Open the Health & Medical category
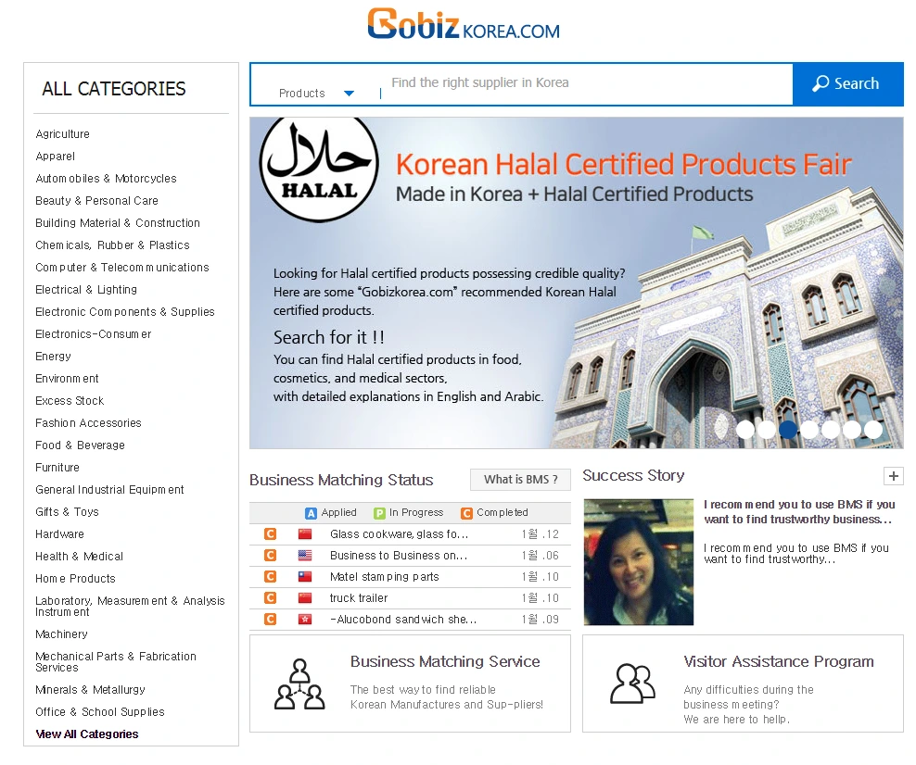The height and width of the screenshot is (765, 916). 79,557
